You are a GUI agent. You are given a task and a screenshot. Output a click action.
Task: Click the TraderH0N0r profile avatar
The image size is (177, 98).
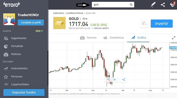tap(9, 19)
